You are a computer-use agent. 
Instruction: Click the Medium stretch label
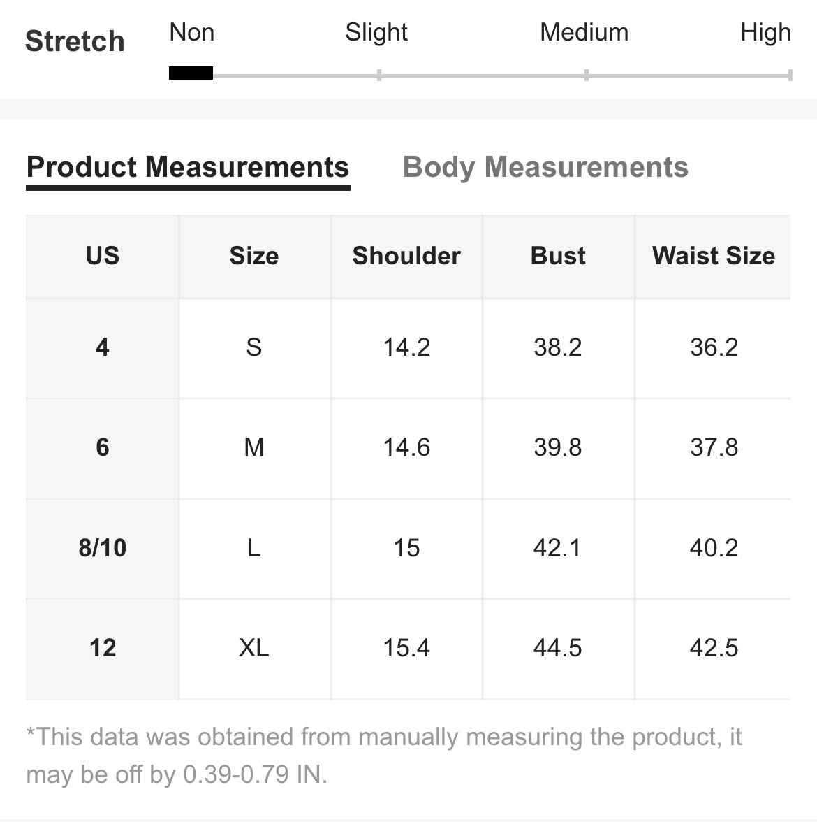tap(584, 32)
